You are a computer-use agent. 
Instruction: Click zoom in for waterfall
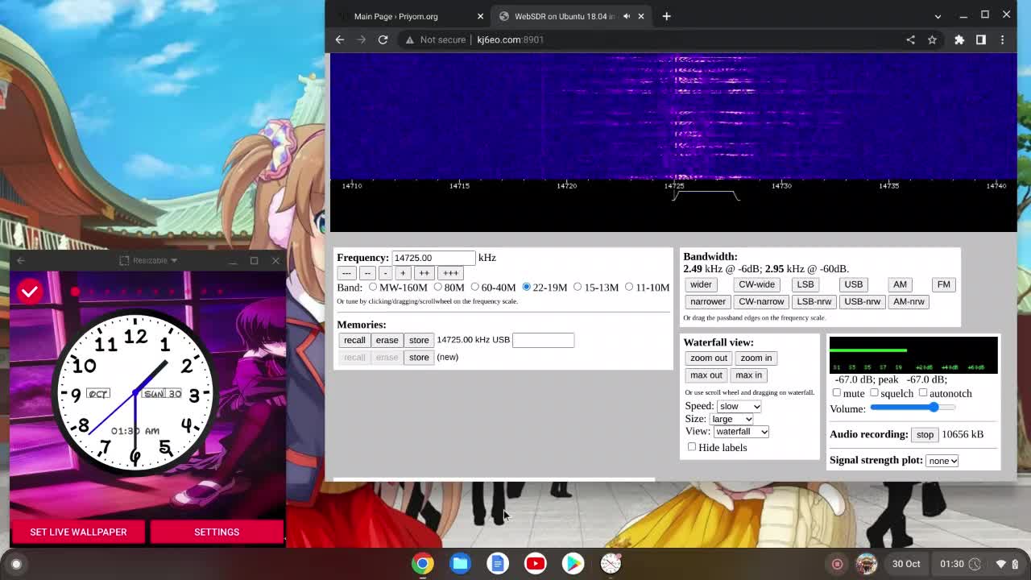coord(756,358)
